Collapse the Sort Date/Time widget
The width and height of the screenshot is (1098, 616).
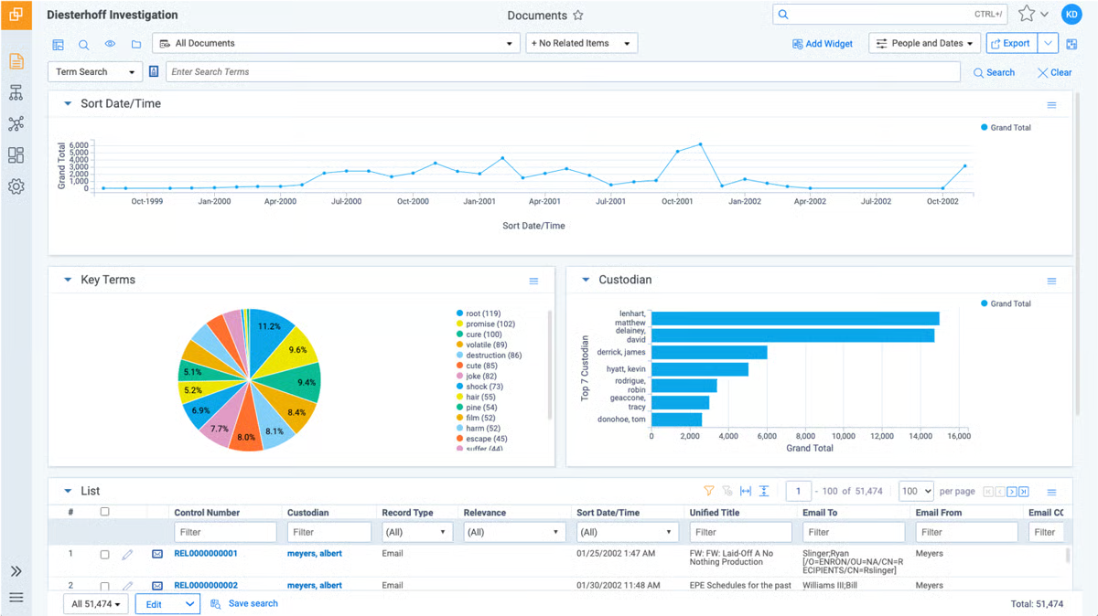68,104
